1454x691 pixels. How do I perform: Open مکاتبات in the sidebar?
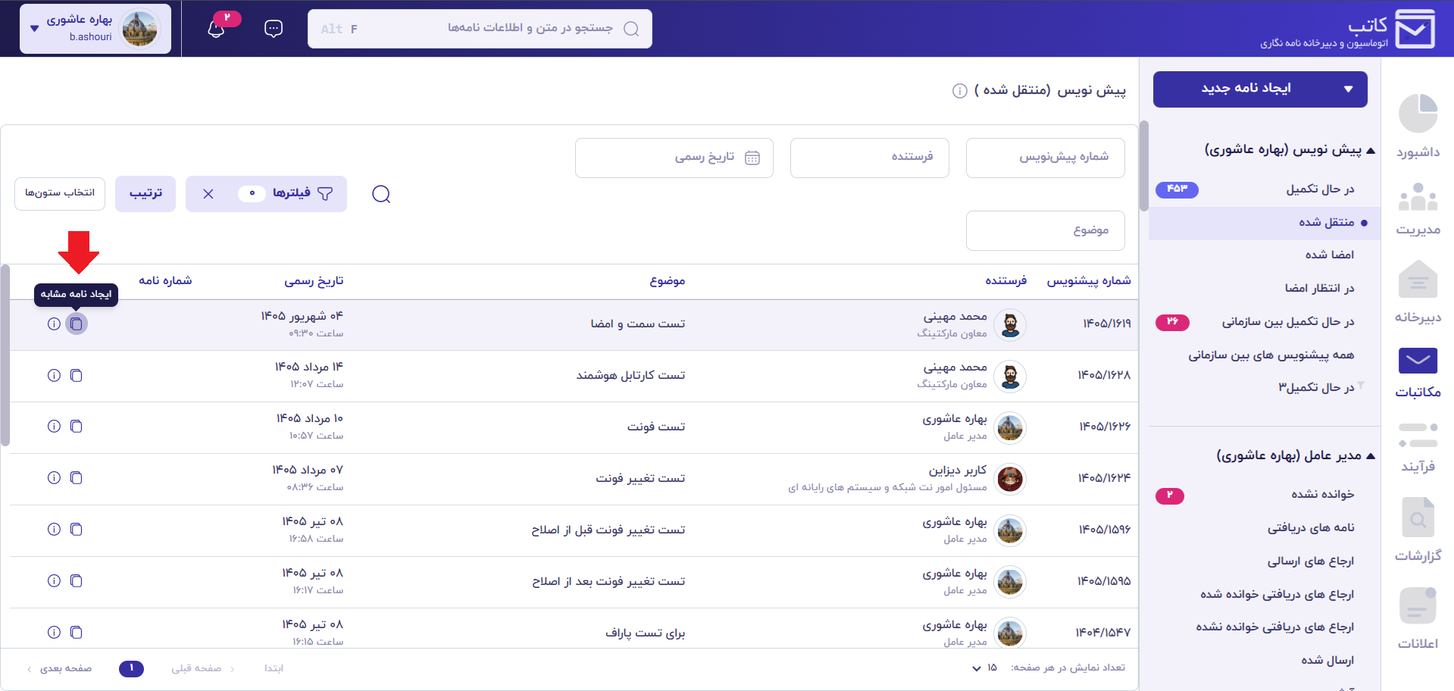click(1418, 372)
